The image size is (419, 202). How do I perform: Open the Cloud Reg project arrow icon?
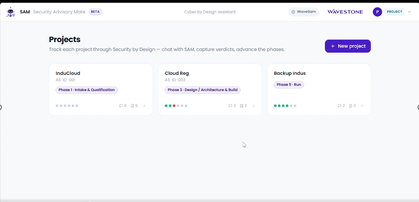[x=253, y=106]
